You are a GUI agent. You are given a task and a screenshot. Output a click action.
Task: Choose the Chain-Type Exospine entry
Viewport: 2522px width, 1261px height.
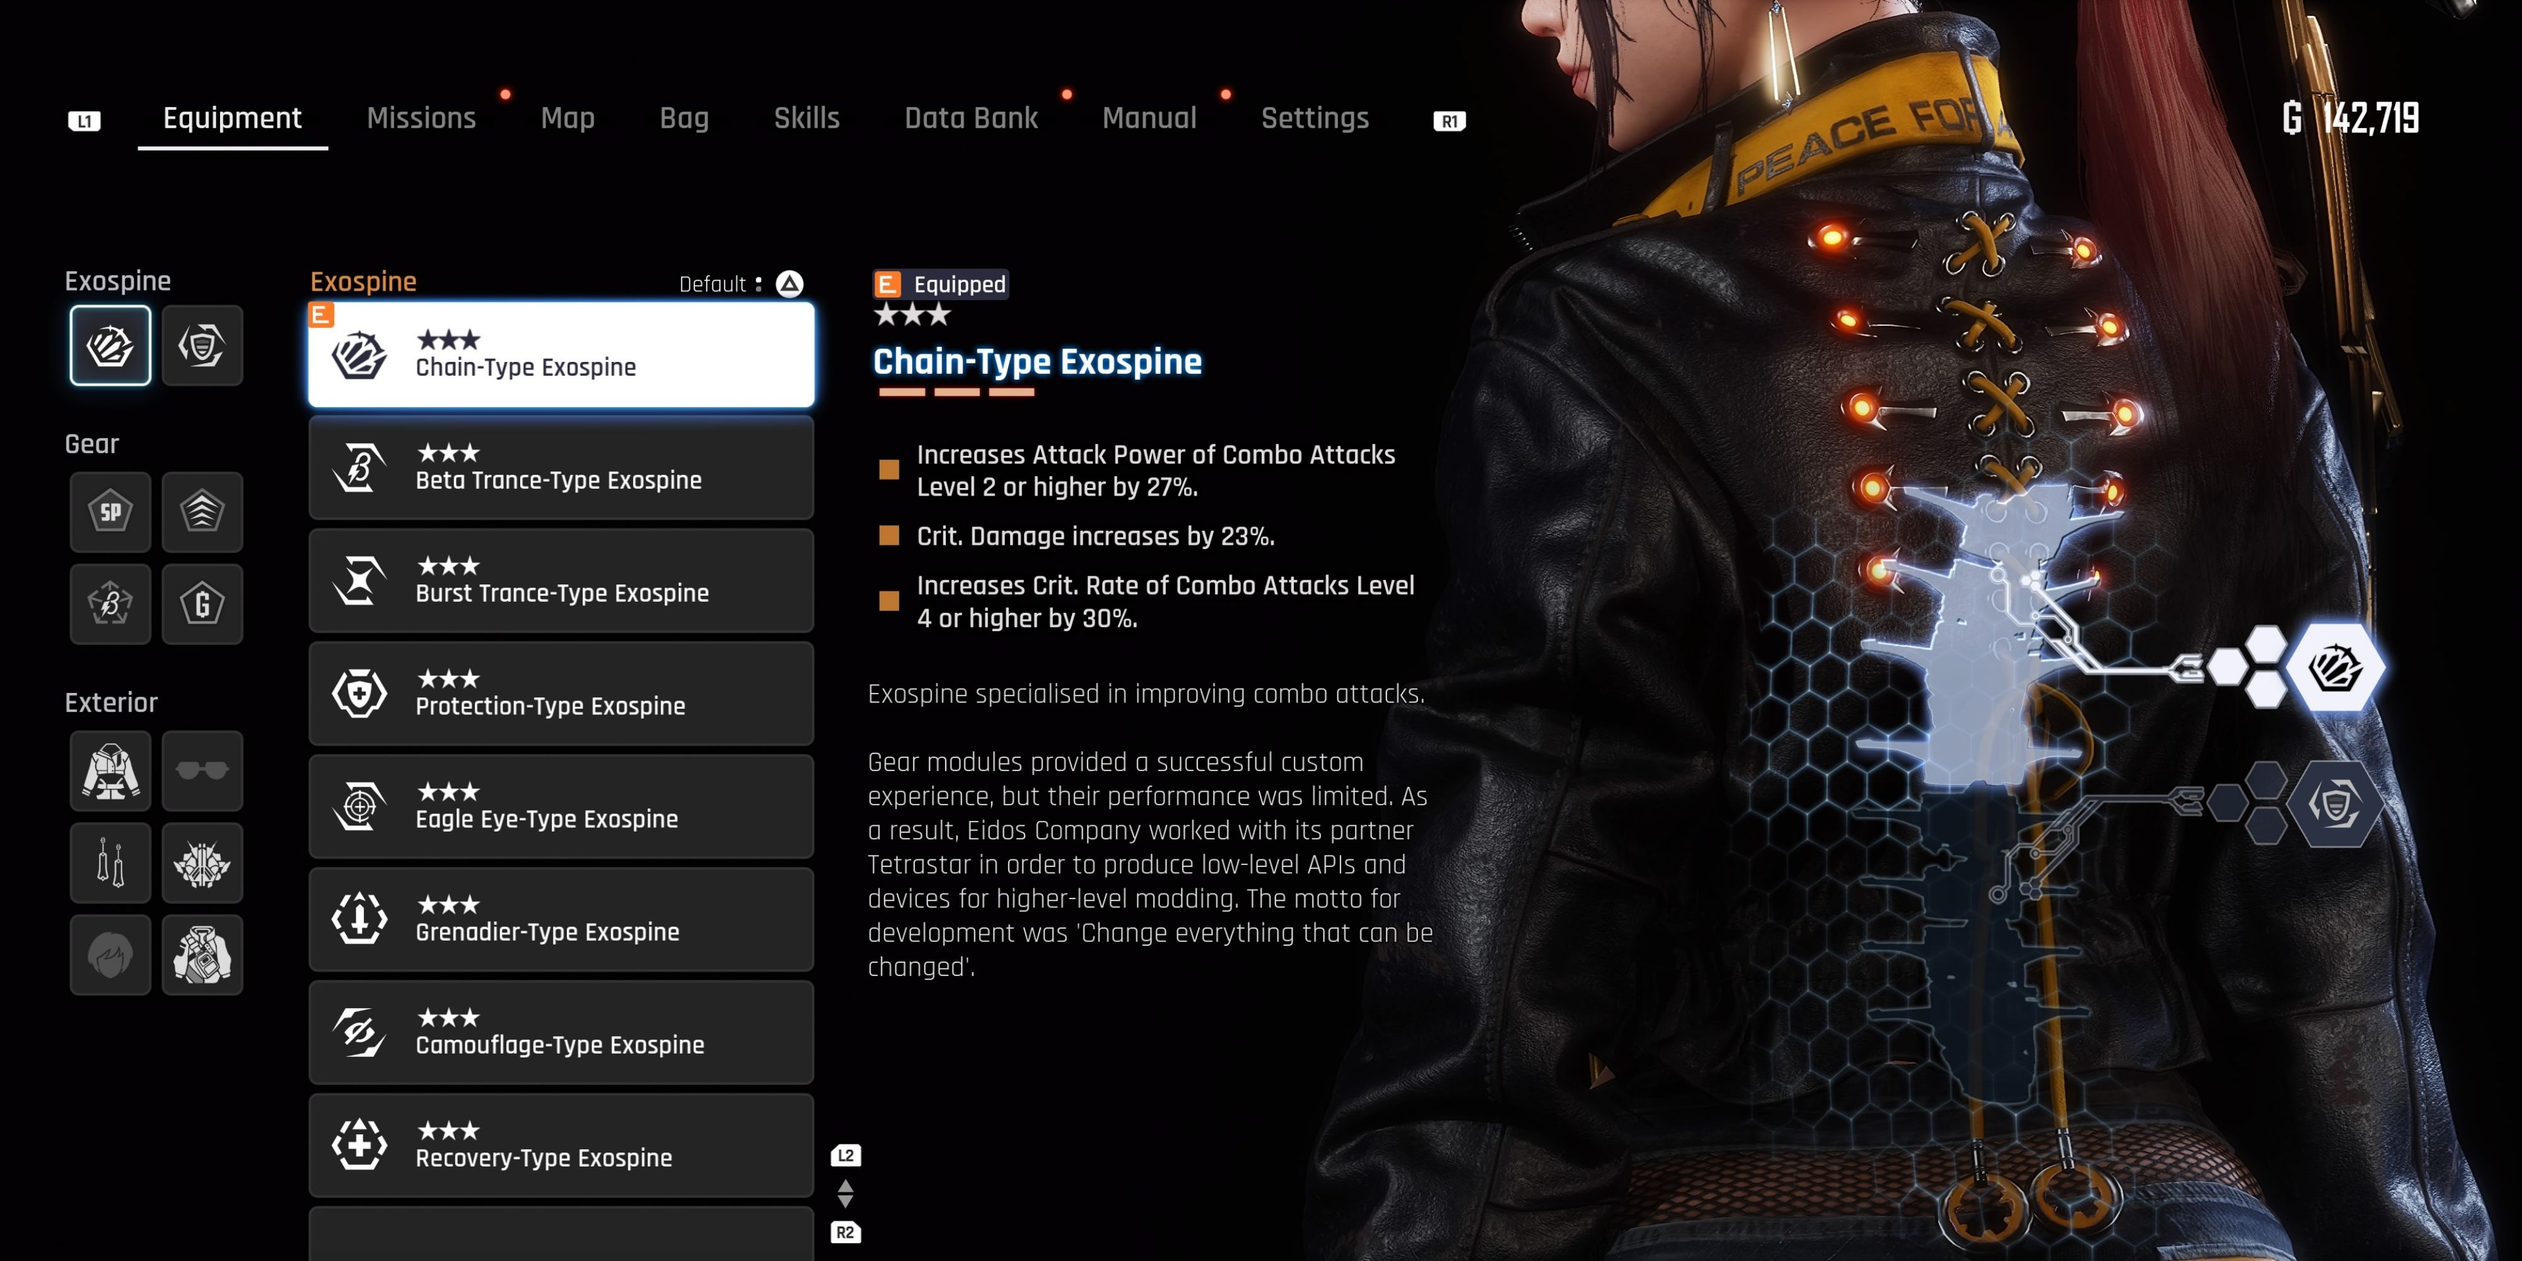(561, 354)
